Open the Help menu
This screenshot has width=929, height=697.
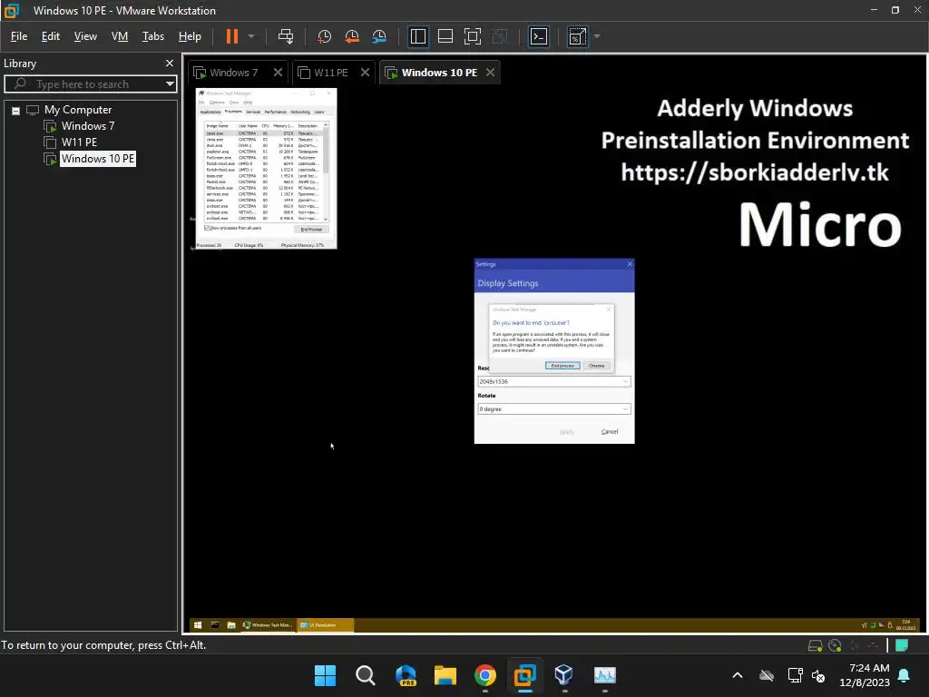click(x=190, y=36)
